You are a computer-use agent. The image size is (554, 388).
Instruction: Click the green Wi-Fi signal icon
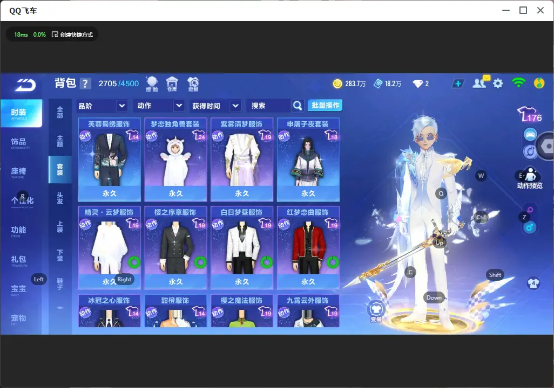518,83
